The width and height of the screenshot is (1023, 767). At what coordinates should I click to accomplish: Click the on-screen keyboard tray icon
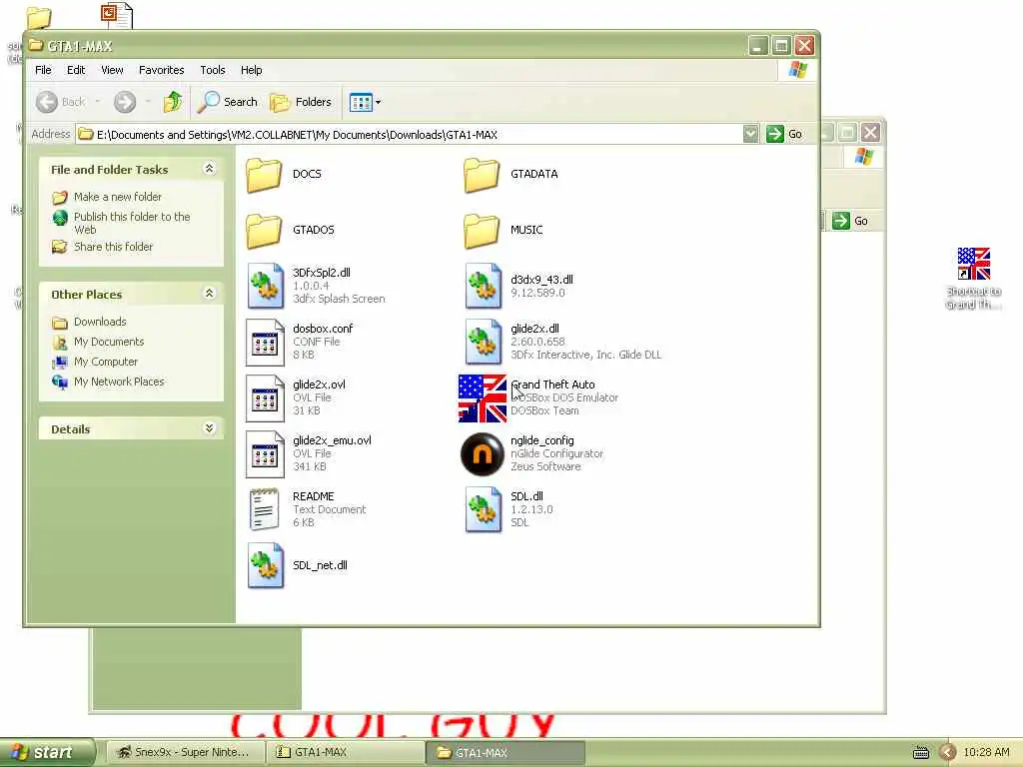920,753
